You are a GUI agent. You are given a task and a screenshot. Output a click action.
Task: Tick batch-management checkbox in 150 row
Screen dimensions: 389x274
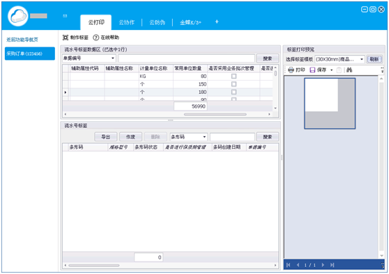234,84
